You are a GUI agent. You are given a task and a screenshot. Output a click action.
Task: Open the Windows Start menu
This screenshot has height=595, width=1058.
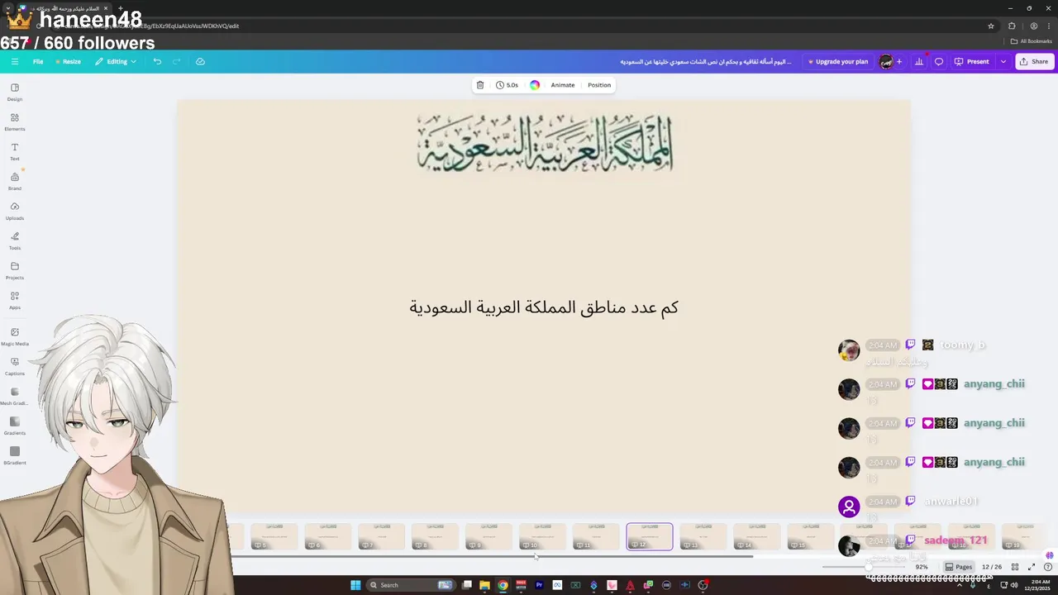(x=355, y=585)
